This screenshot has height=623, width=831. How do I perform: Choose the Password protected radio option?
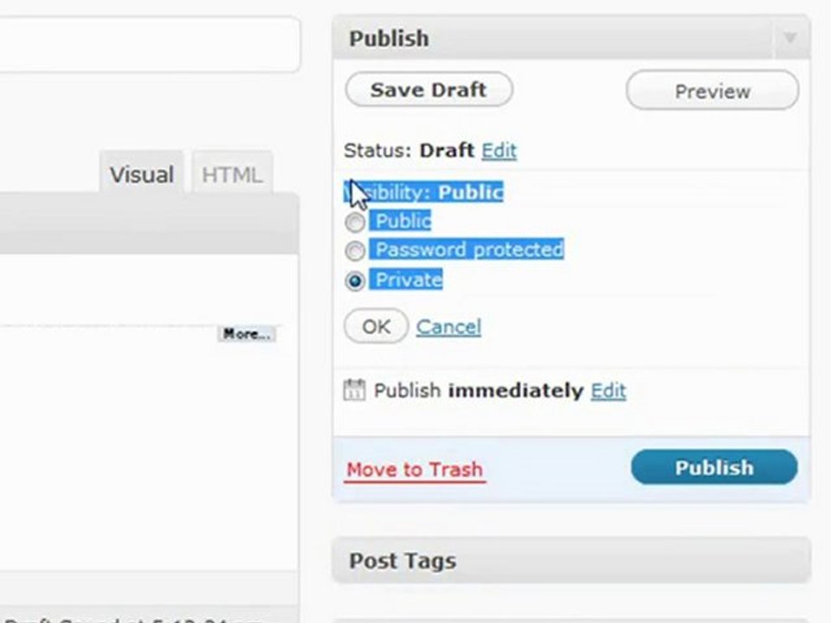coord(355,251)
